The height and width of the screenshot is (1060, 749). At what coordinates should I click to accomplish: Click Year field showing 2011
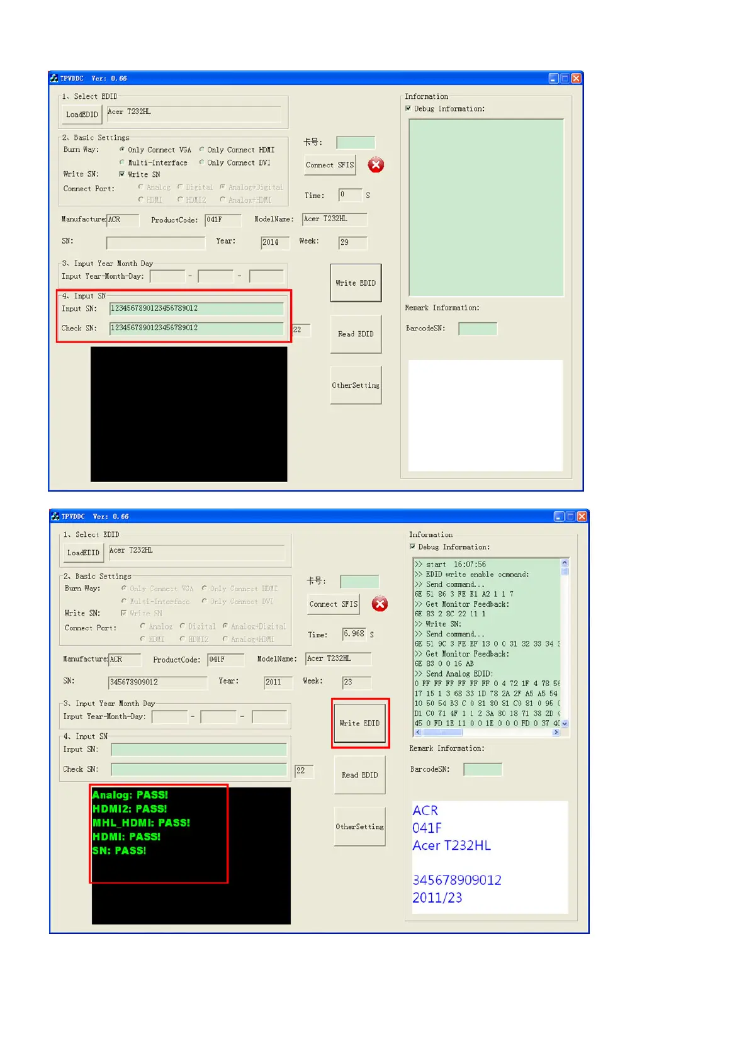point(278,682)
